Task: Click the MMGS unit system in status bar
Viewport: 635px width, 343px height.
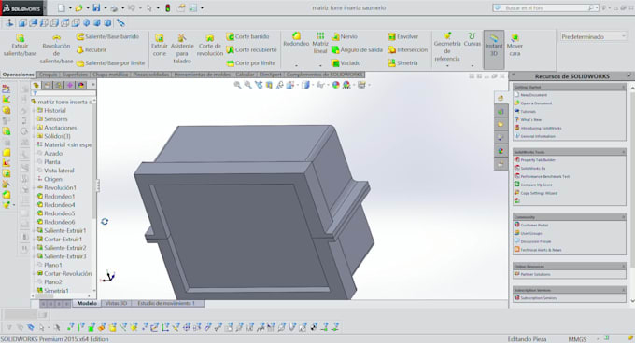Action: click(577, 339)
